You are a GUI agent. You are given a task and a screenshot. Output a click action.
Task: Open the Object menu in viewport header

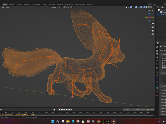coord(8,7)
